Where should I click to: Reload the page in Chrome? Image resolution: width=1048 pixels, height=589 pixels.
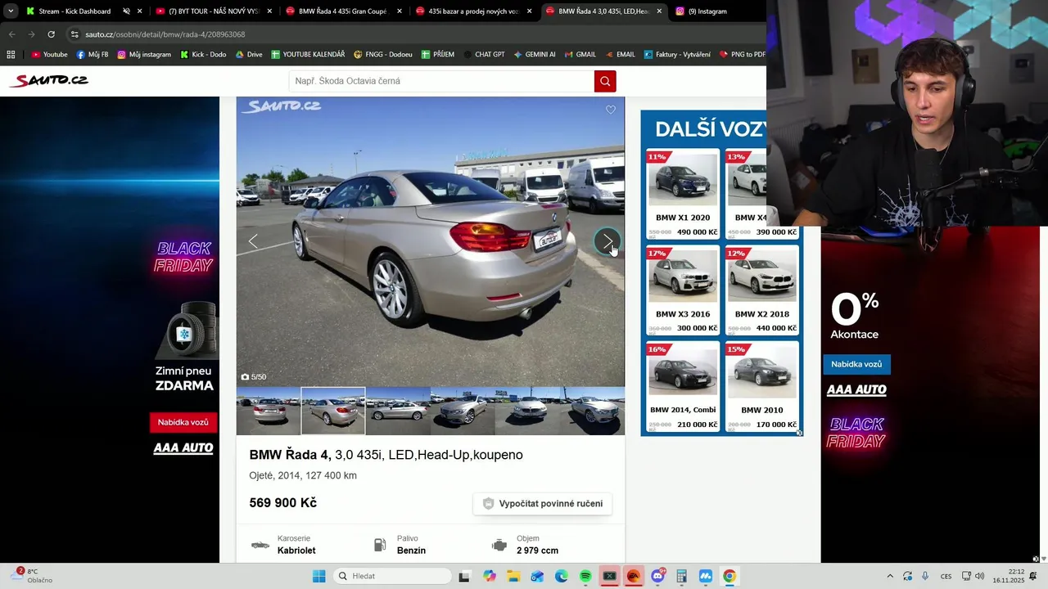(51, 34)
